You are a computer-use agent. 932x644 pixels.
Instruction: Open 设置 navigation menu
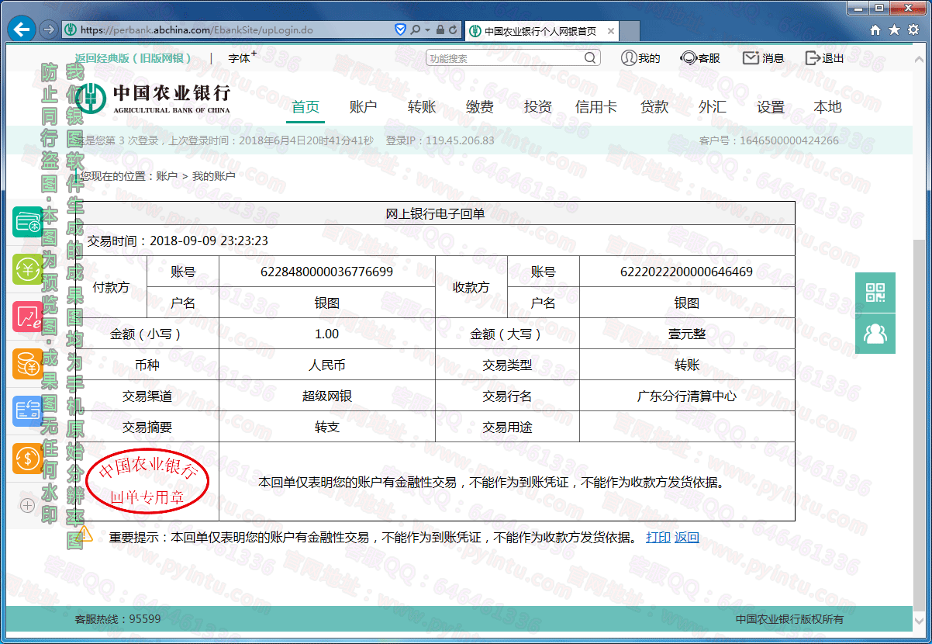771,107
